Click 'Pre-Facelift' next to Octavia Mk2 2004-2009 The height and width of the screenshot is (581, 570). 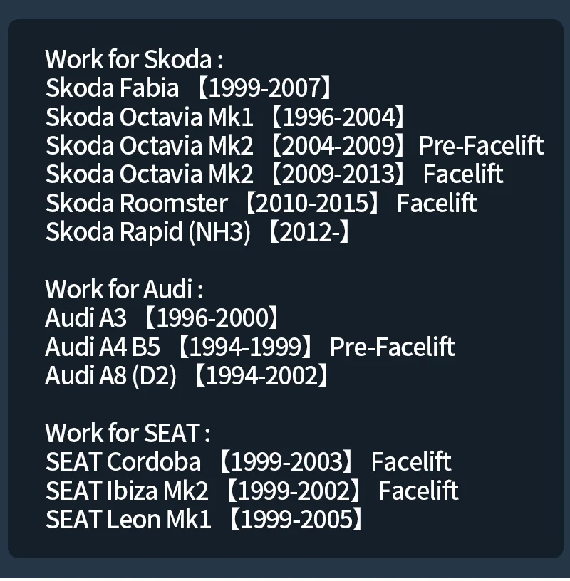point(482,146)
